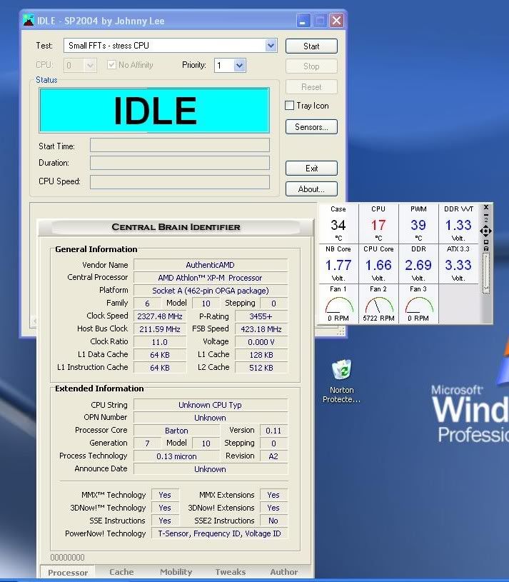Viewport: 509px width, 582px height.
Task: Switch to the Processor tab
Action: tap(68, 572)
